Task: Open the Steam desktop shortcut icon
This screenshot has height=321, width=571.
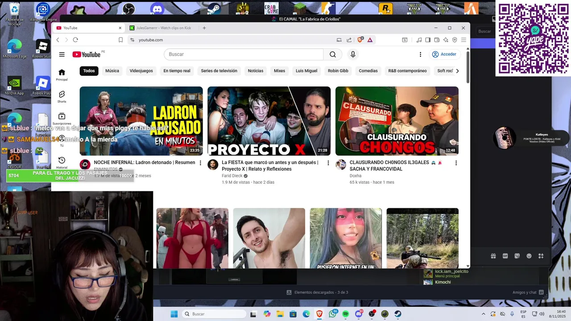Action: 214,8
